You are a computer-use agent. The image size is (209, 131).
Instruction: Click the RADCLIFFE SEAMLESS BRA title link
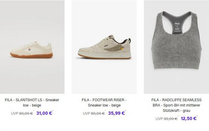click(x=177, y=105)
